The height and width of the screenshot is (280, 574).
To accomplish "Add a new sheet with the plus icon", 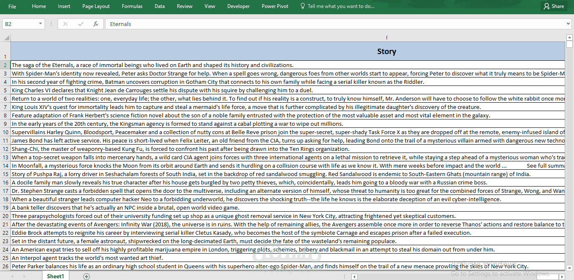I will [x=87, y=276].
